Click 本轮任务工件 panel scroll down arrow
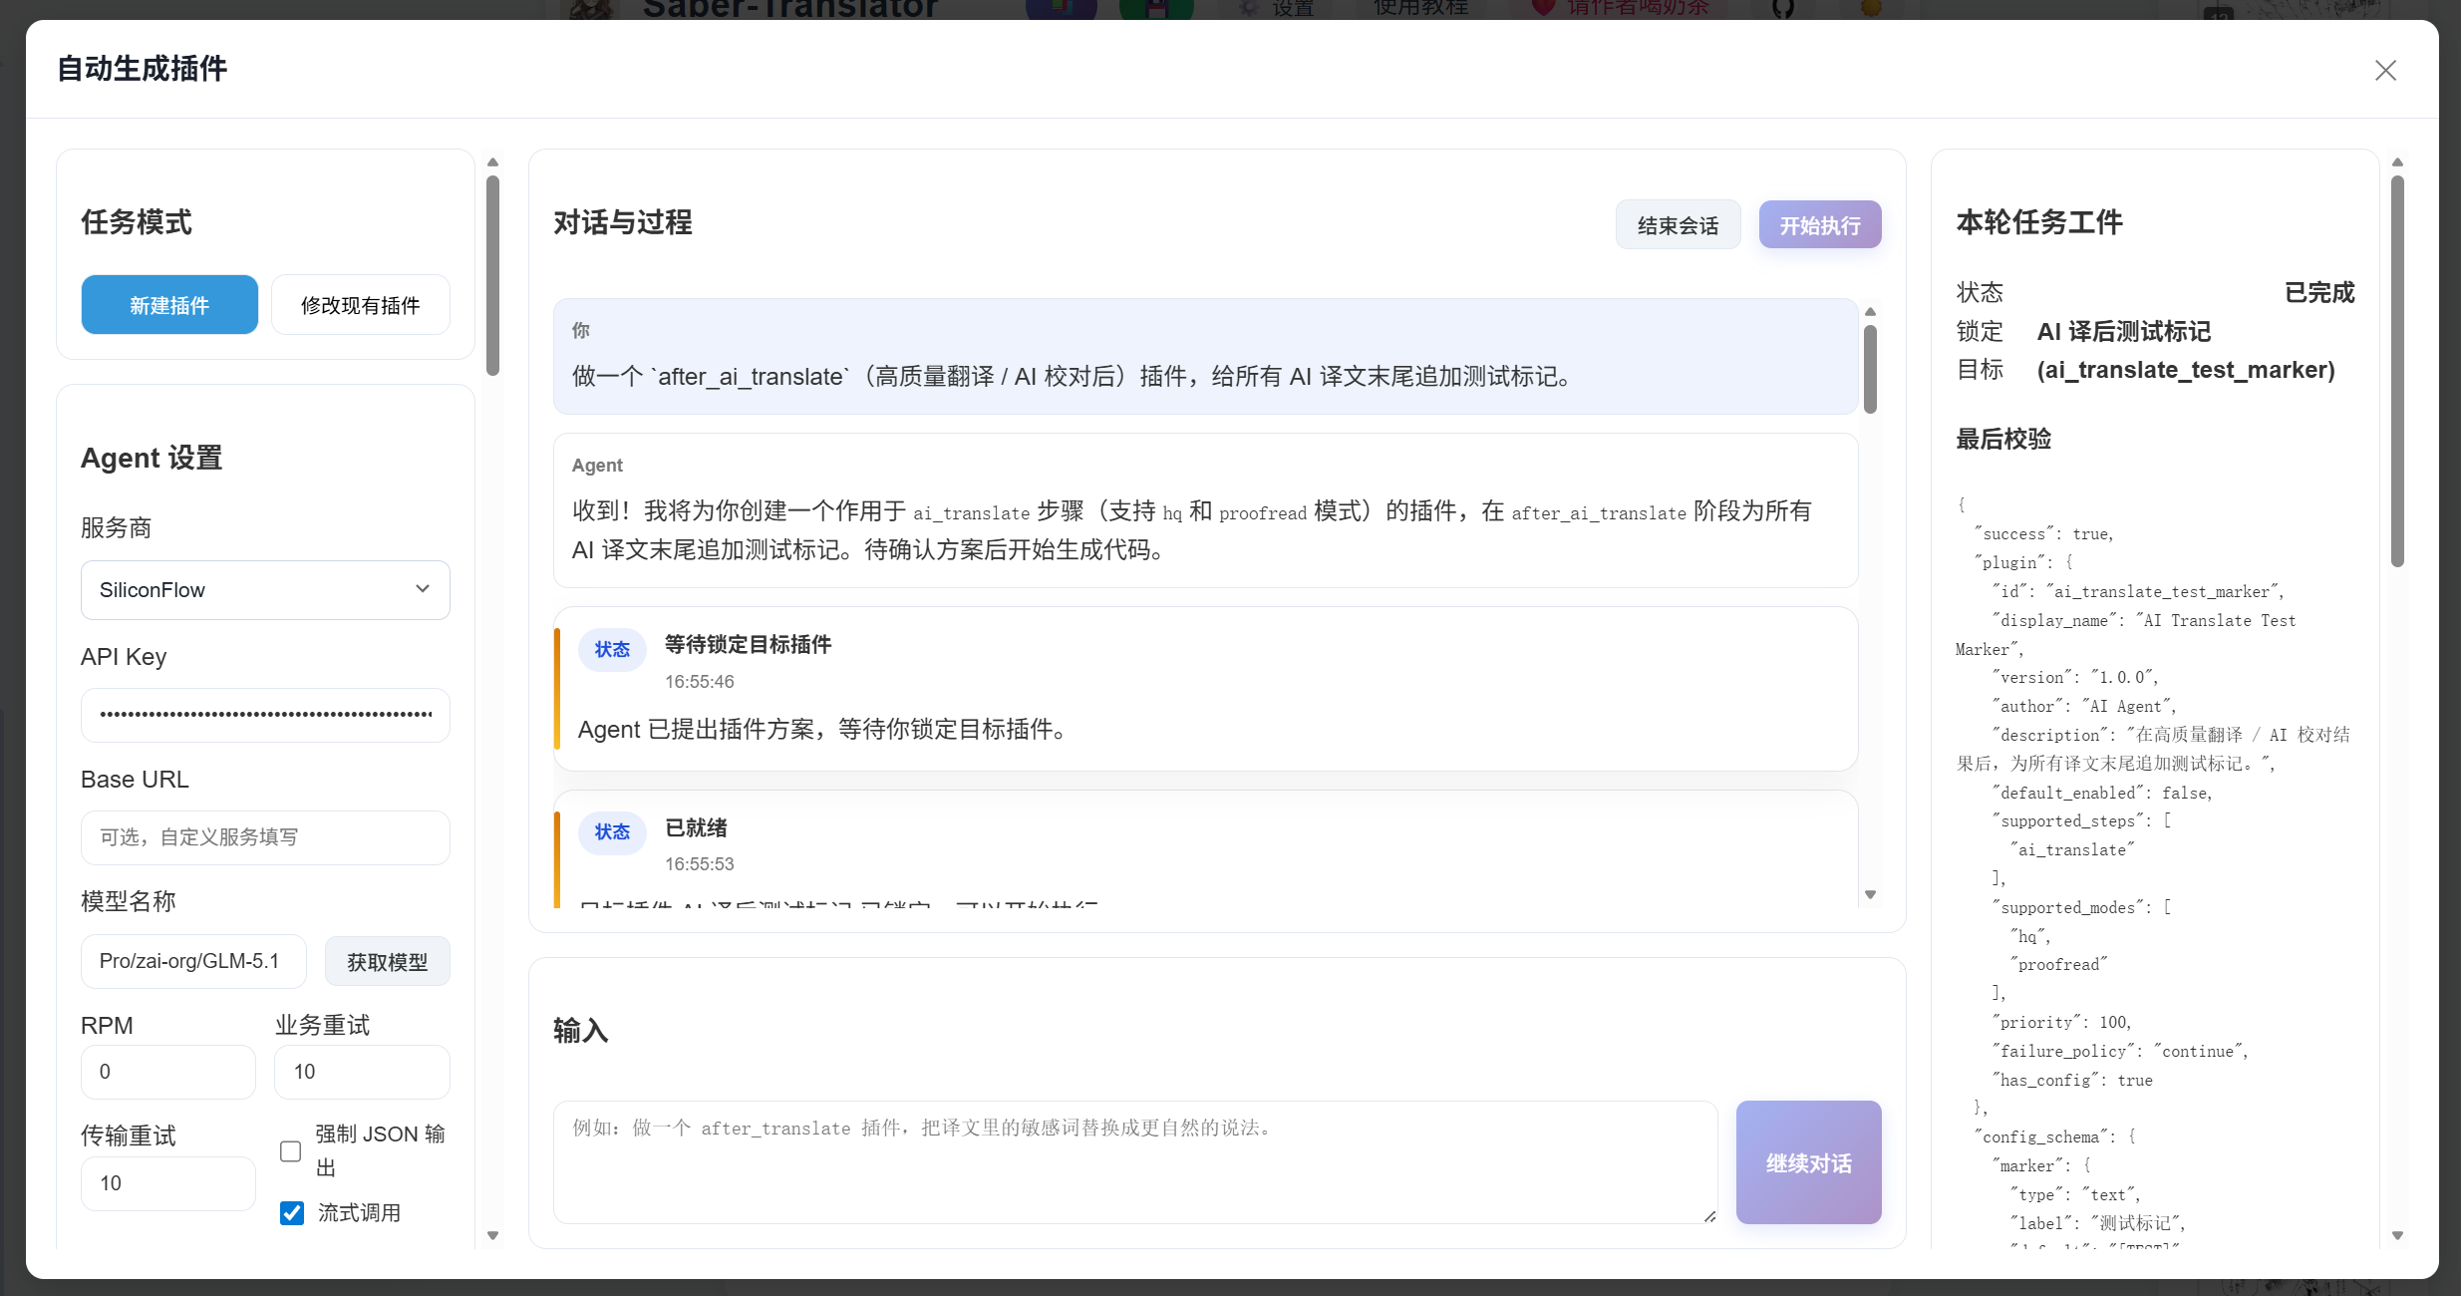2461x1296 pixels. [2397, 1235]
